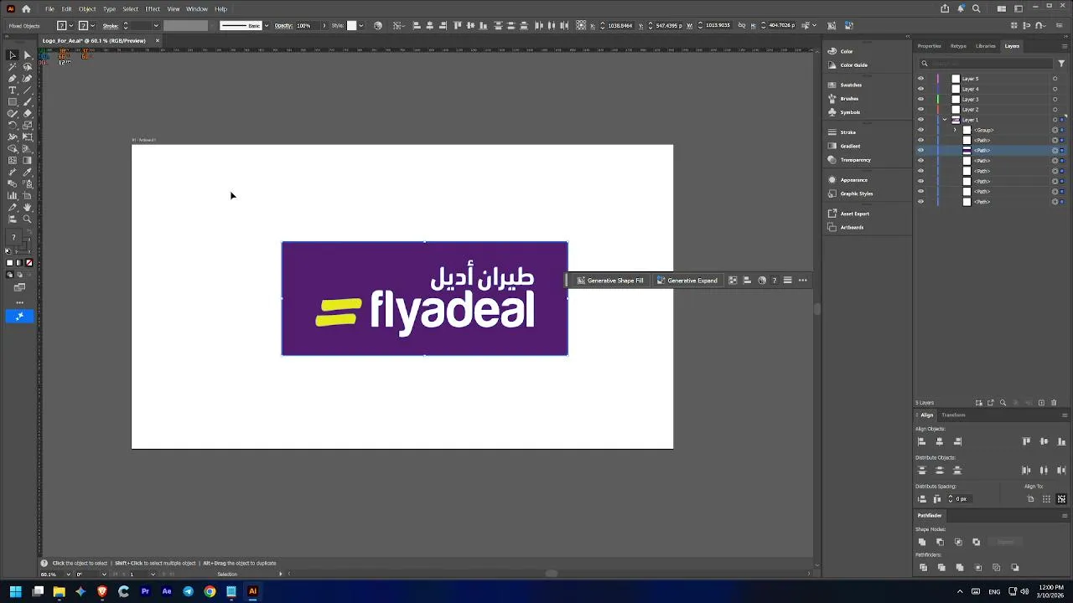Open the Edit Toolbar three-dots button
Viewport: 1073px width, 603px height.
[x=20, y=302]
